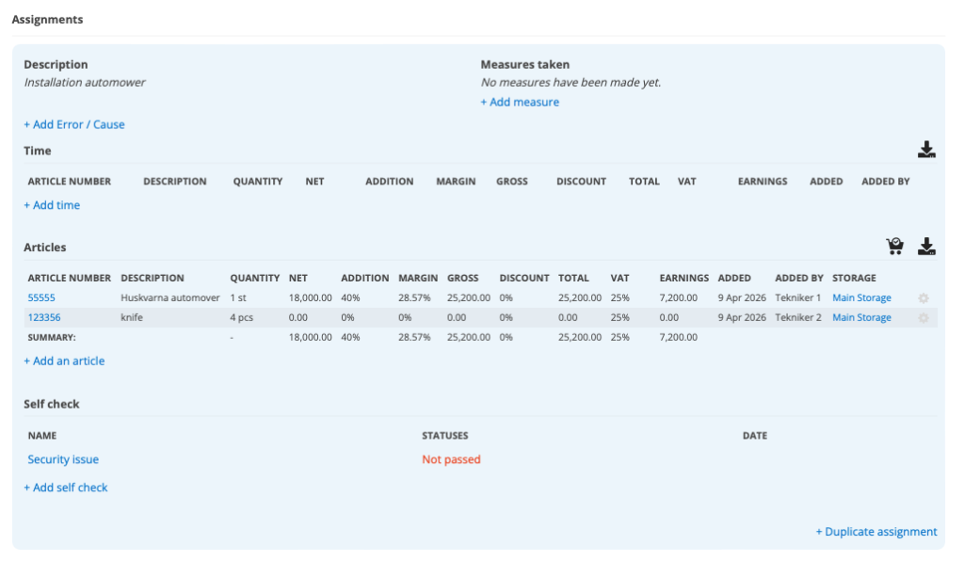Open article number 123356
Image resolution: width=964 pixels, height=561 pixels.
pos(44,317)
